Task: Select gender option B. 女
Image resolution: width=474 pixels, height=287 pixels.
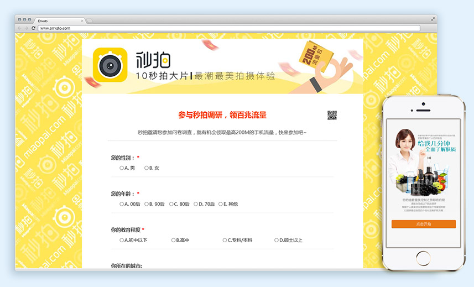Action: (152, 168)
